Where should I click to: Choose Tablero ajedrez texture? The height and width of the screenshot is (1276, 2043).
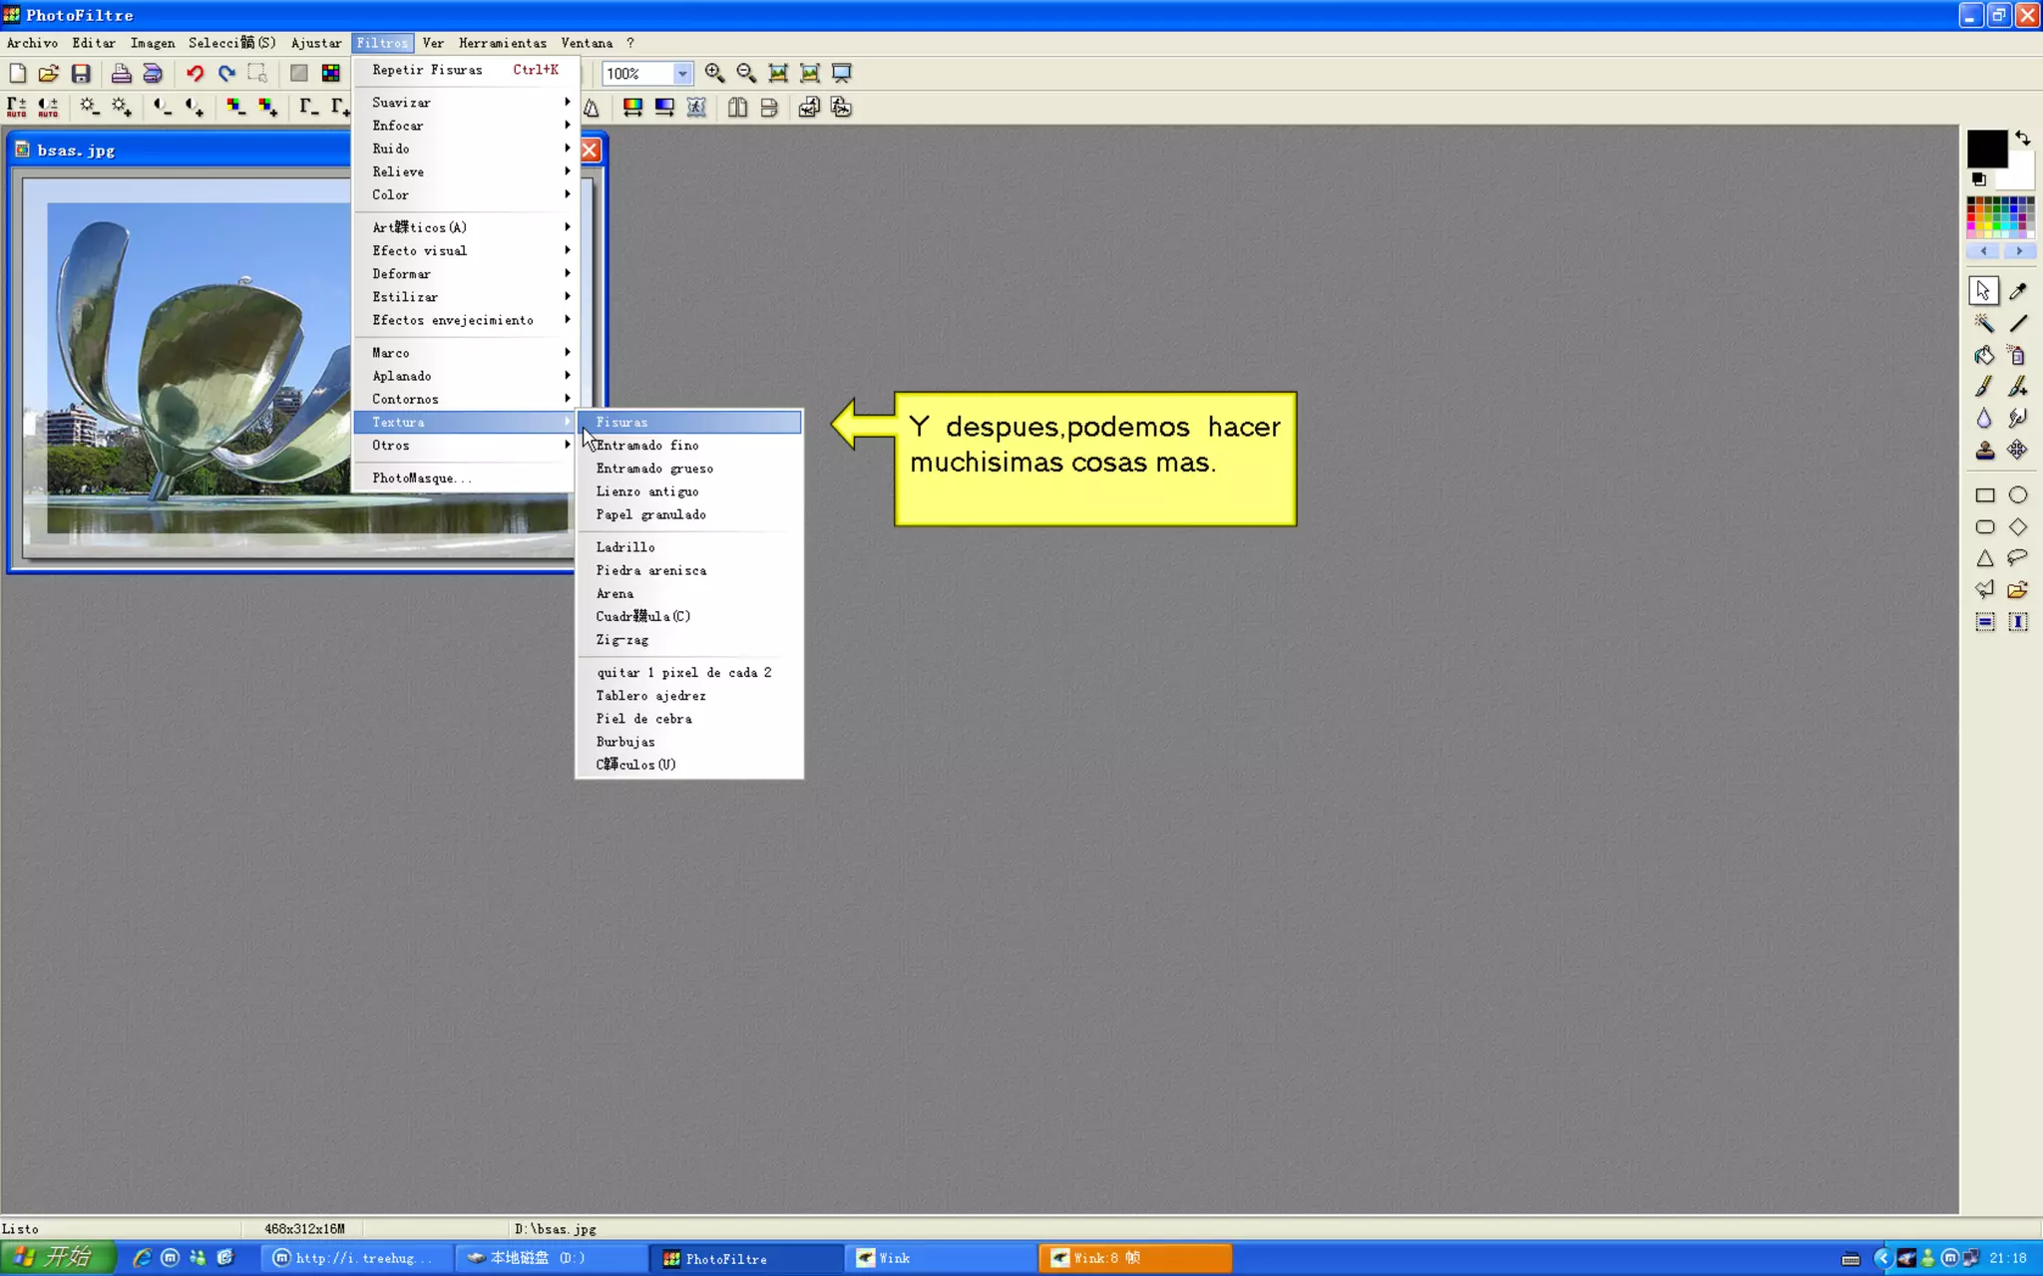[690, 696]
